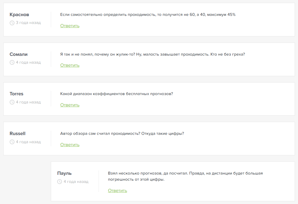
Task: Select the author name Russell
Action: (17, 134)
